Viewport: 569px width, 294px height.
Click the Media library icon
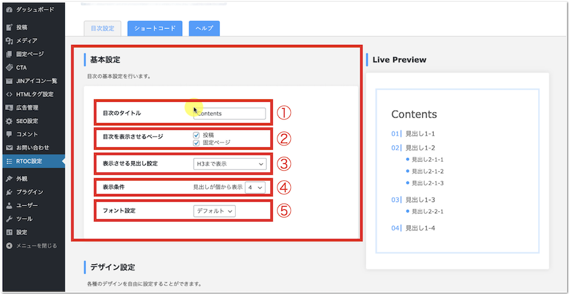pyautogui.click(x=9, y=40)
